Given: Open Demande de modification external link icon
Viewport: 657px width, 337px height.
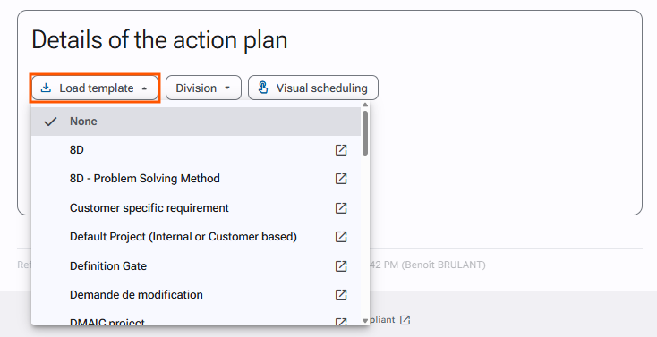Looking at the screenshot, I should [x=341, y=295].
